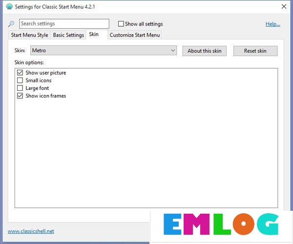The image size is (293, 244).
Task: Enable Show all settings checkbox
Action: coord(121,24)
